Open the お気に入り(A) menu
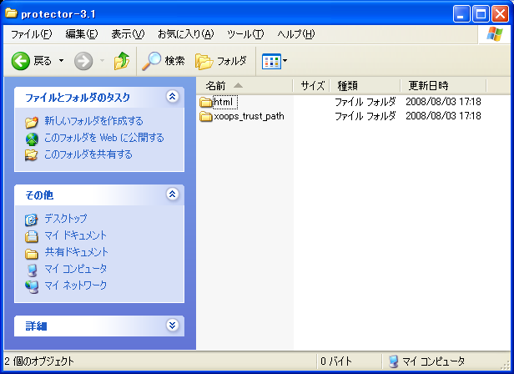The width and height of the screenshot is (514, 374). tap(186, 33)
